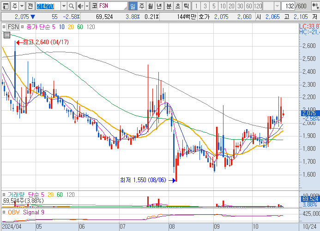Click the 10-day moving average legend
This screenshot has height=231, width=320.
[x=61, y=27]
